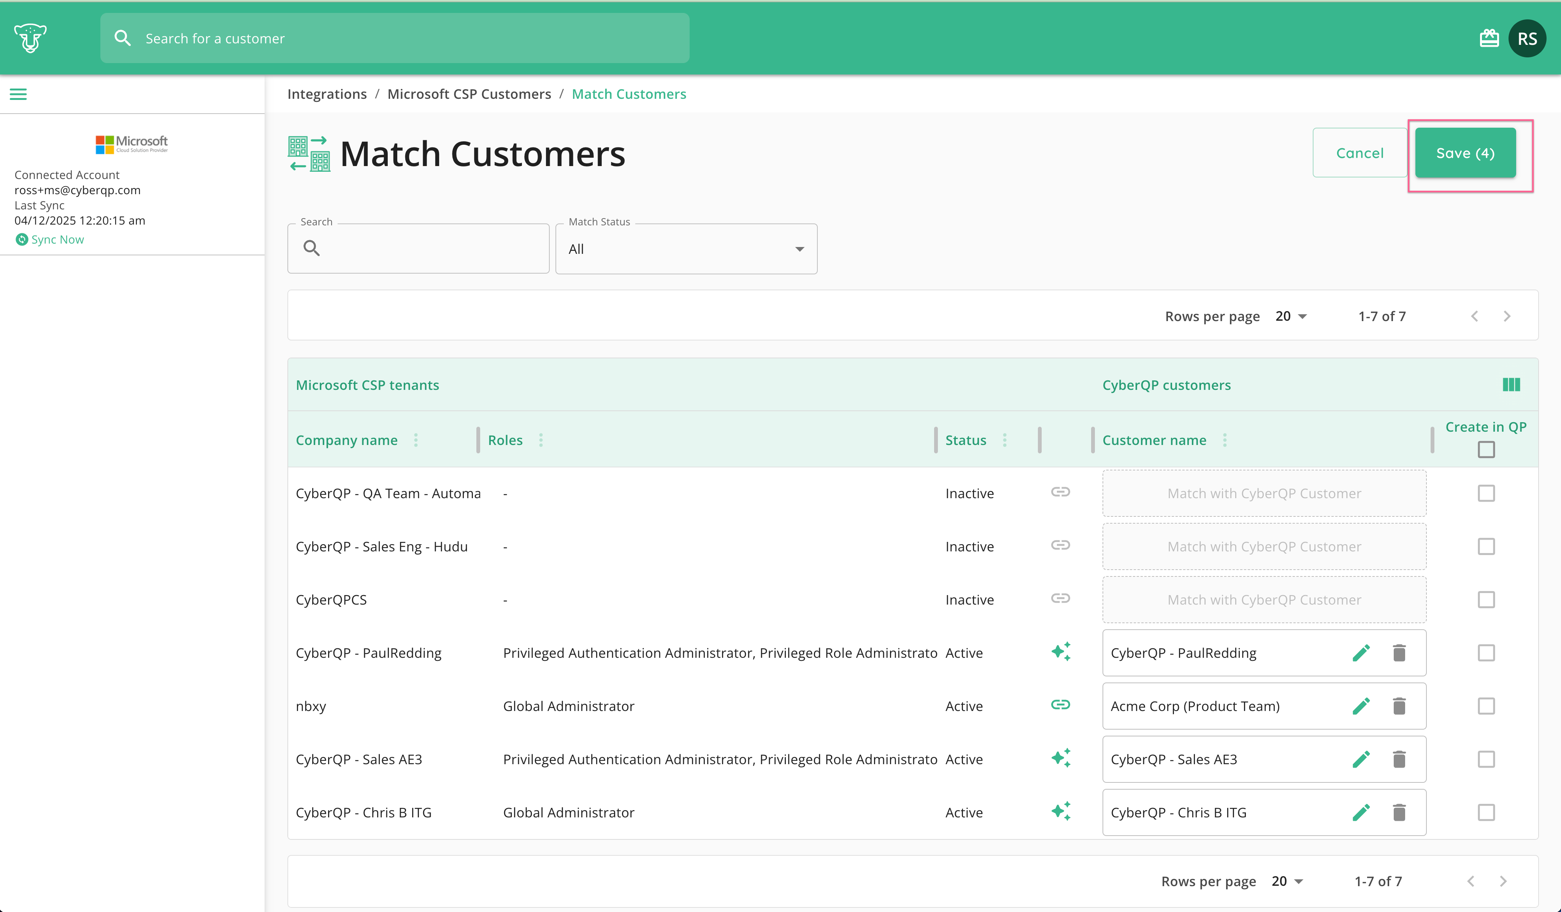Click the CyberQP leopard logo
Image resolution: width=1561 pixels, height=912 pixels.
[30, 38]
